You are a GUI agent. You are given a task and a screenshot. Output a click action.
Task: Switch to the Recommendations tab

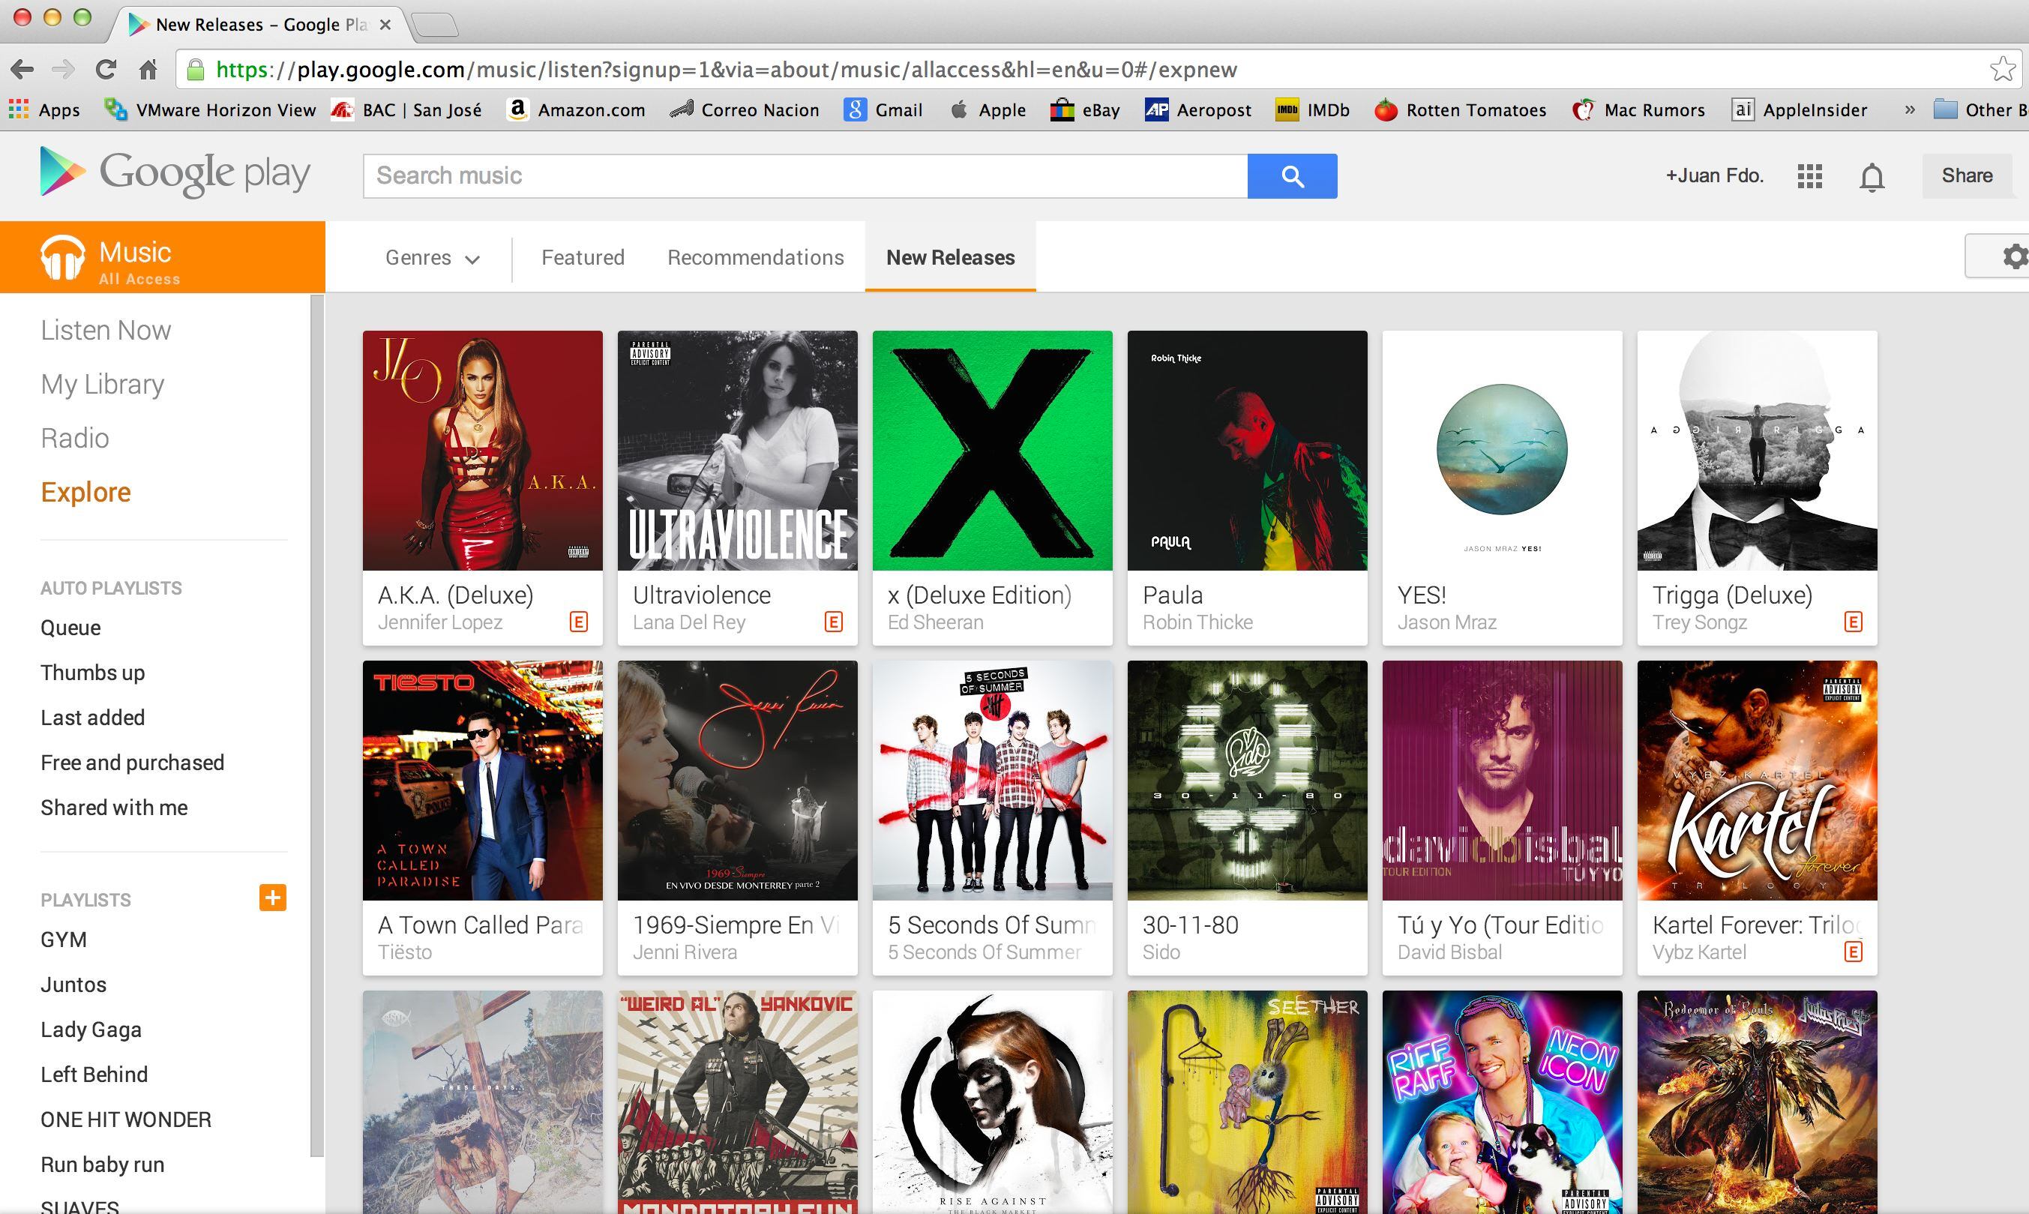point(755,258)
